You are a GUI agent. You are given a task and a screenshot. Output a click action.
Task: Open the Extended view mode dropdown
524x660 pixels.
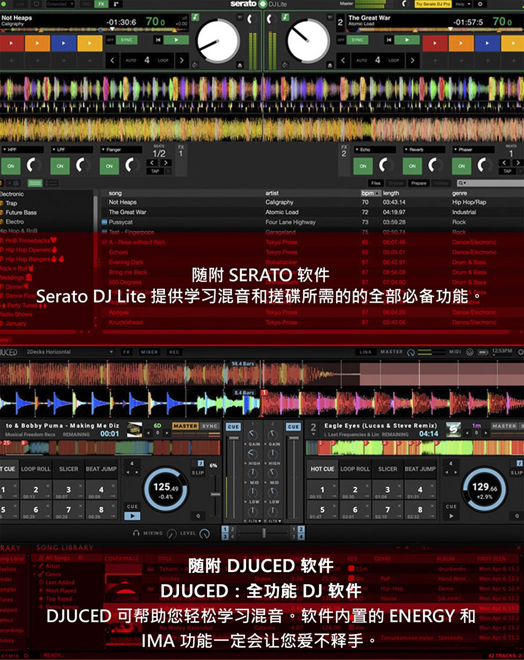click(x=60, y=4)
